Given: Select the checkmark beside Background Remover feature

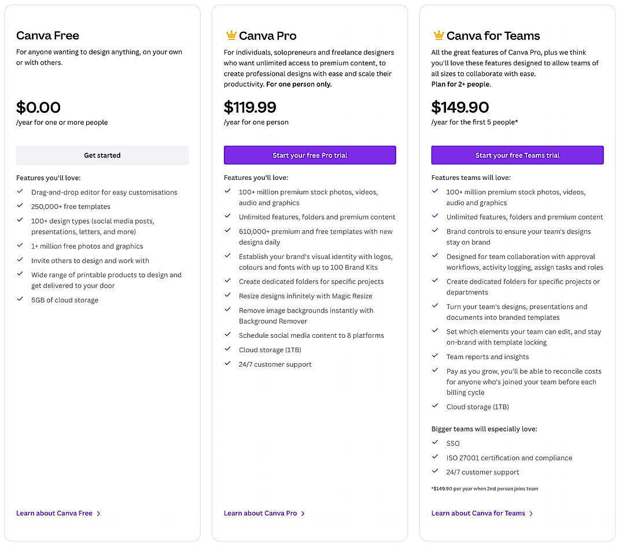Looking at the screenshot, I should (x=228, y=311).
